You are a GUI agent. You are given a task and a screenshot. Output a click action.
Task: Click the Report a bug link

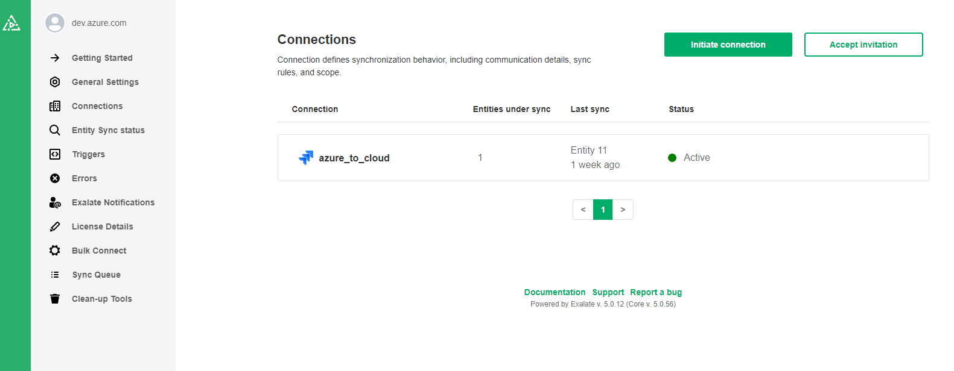[656, 292]
